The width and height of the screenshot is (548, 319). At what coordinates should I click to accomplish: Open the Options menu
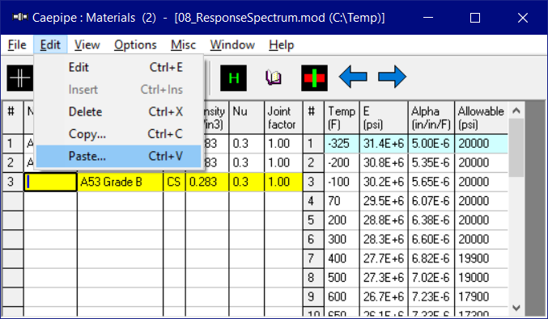tap(135, 44)
